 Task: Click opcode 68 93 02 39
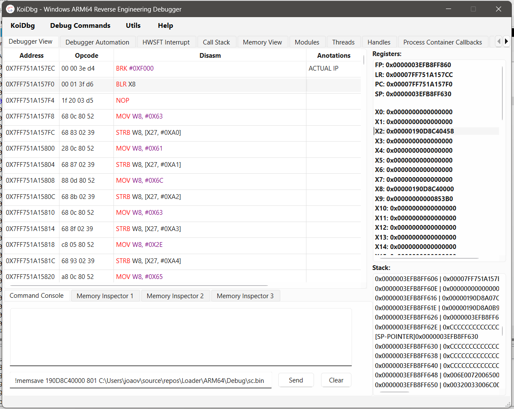tap(77, 261)
